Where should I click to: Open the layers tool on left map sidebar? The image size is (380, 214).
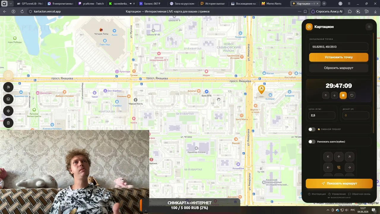8,99
